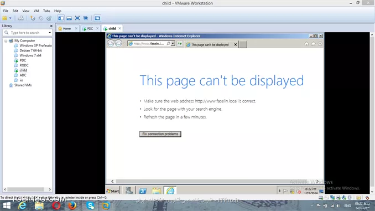Viewport: 375px width, 211px height.
Task: Enter full screen mode via toolbar icon
Action: tap(77, 18)
